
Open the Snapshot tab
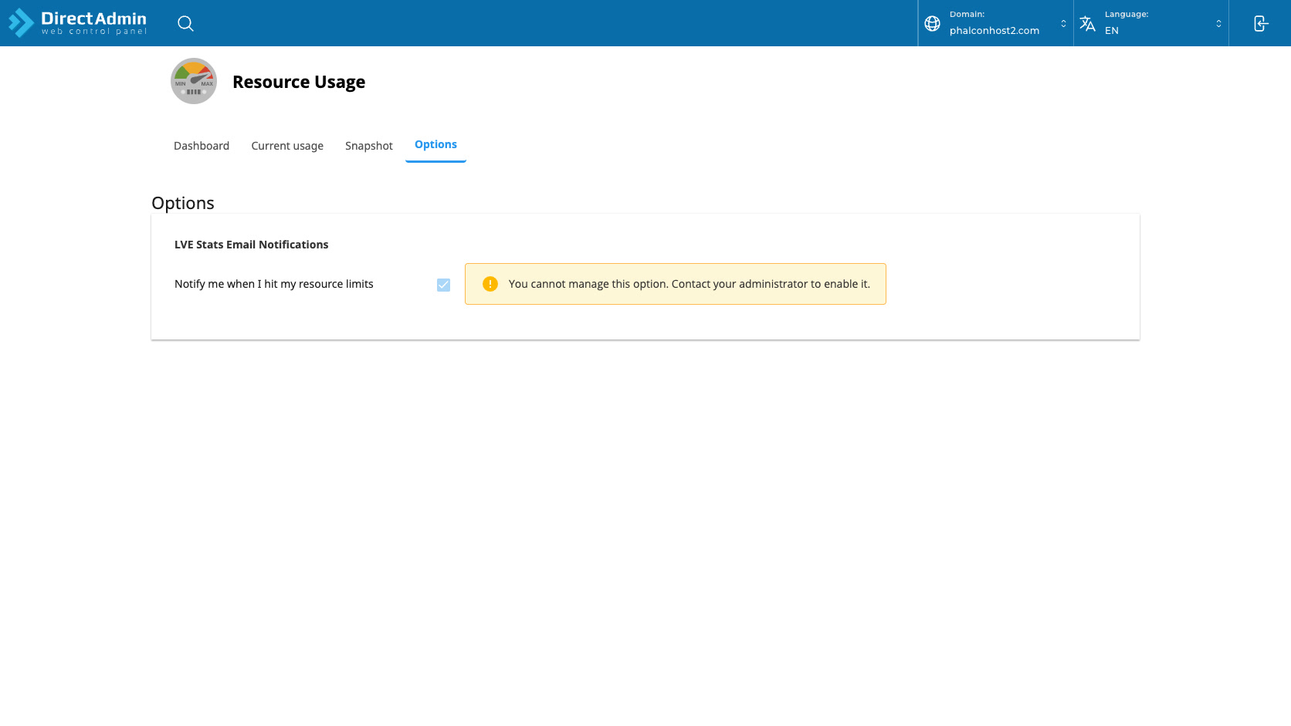pyautogui.click(x=369, y=146)
